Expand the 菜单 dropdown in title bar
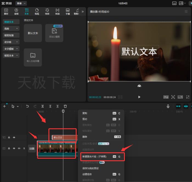The image size is (192, 182). click(x=21, y=3)
